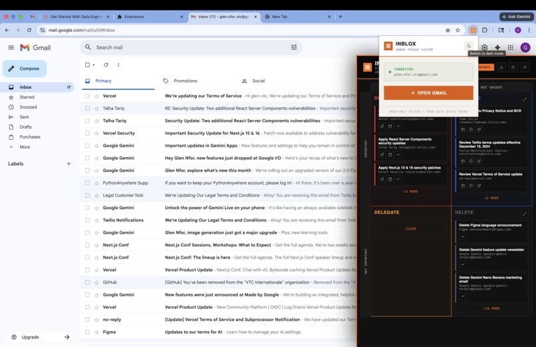Image resolution: width=536 pixels, height=347 pixels.
Task: Switch INBLOX popup to dark mode
Action: pos(469,46)
